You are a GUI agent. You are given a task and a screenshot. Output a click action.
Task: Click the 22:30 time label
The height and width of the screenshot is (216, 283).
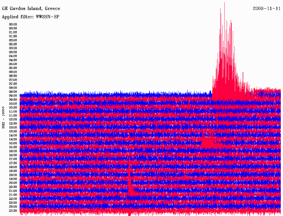pos(13,203)
